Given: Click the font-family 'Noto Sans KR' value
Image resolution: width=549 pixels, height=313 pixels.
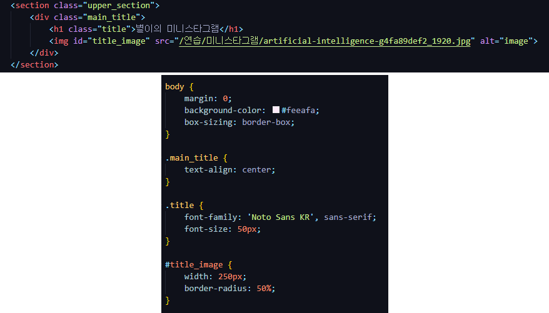Looking at the screenshot, I should (x=281, y=217).
